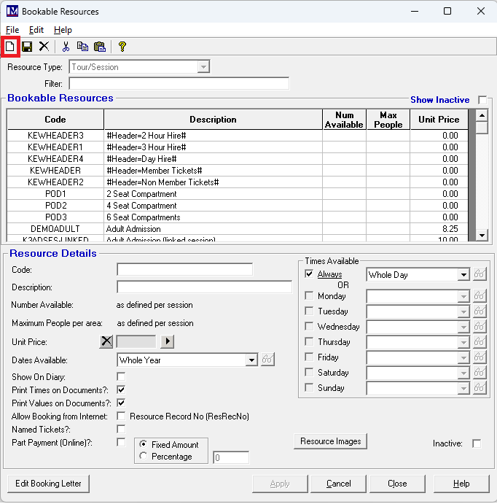Open the Monday times dropdown

pos(463,296)
